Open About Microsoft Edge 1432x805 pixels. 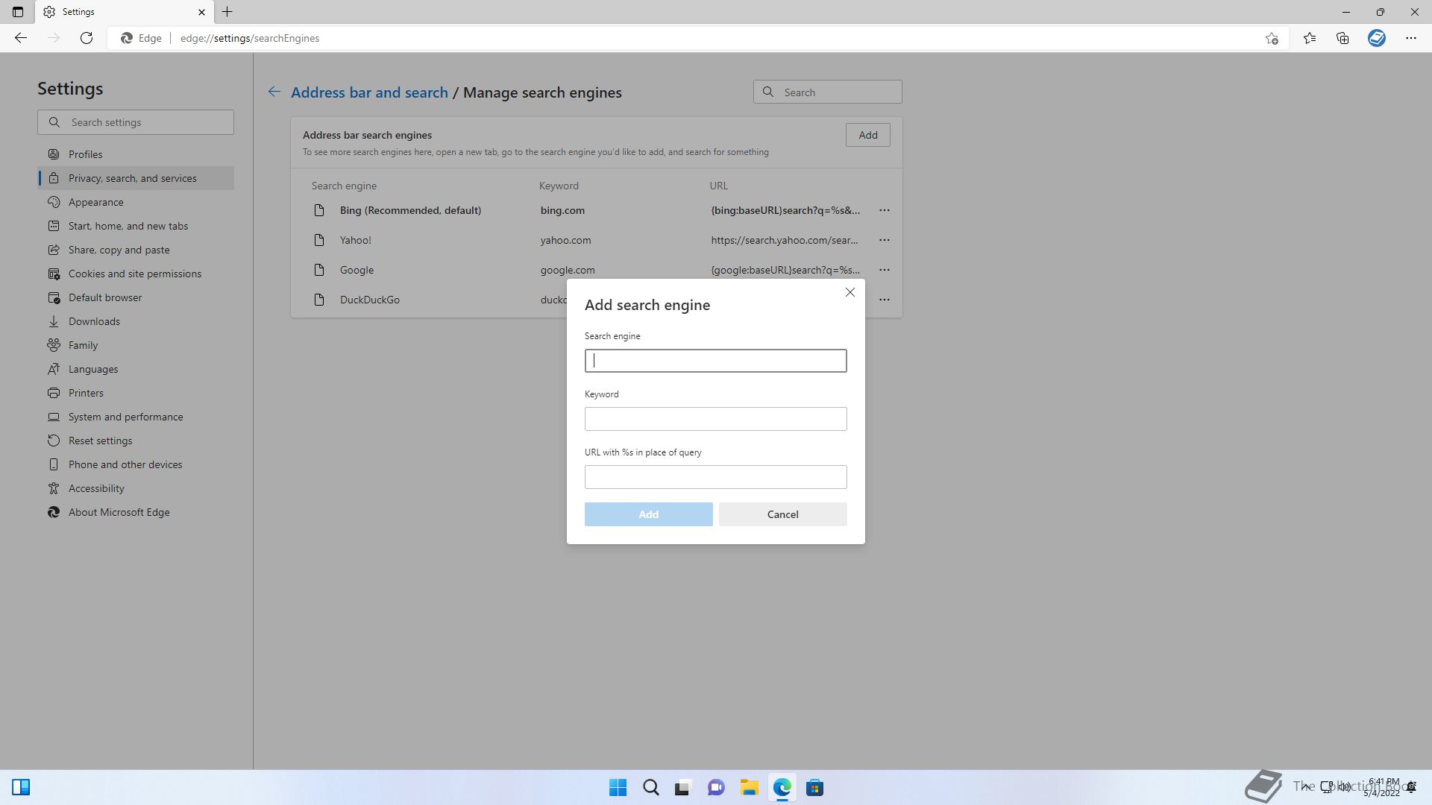pos(136,512)
